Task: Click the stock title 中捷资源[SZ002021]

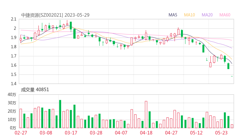Action: 42,15
